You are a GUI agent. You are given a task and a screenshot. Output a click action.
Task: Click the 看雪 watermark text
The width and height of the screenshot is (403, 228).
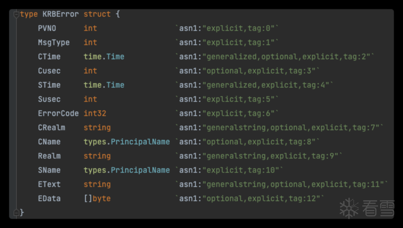click(377, 208)
